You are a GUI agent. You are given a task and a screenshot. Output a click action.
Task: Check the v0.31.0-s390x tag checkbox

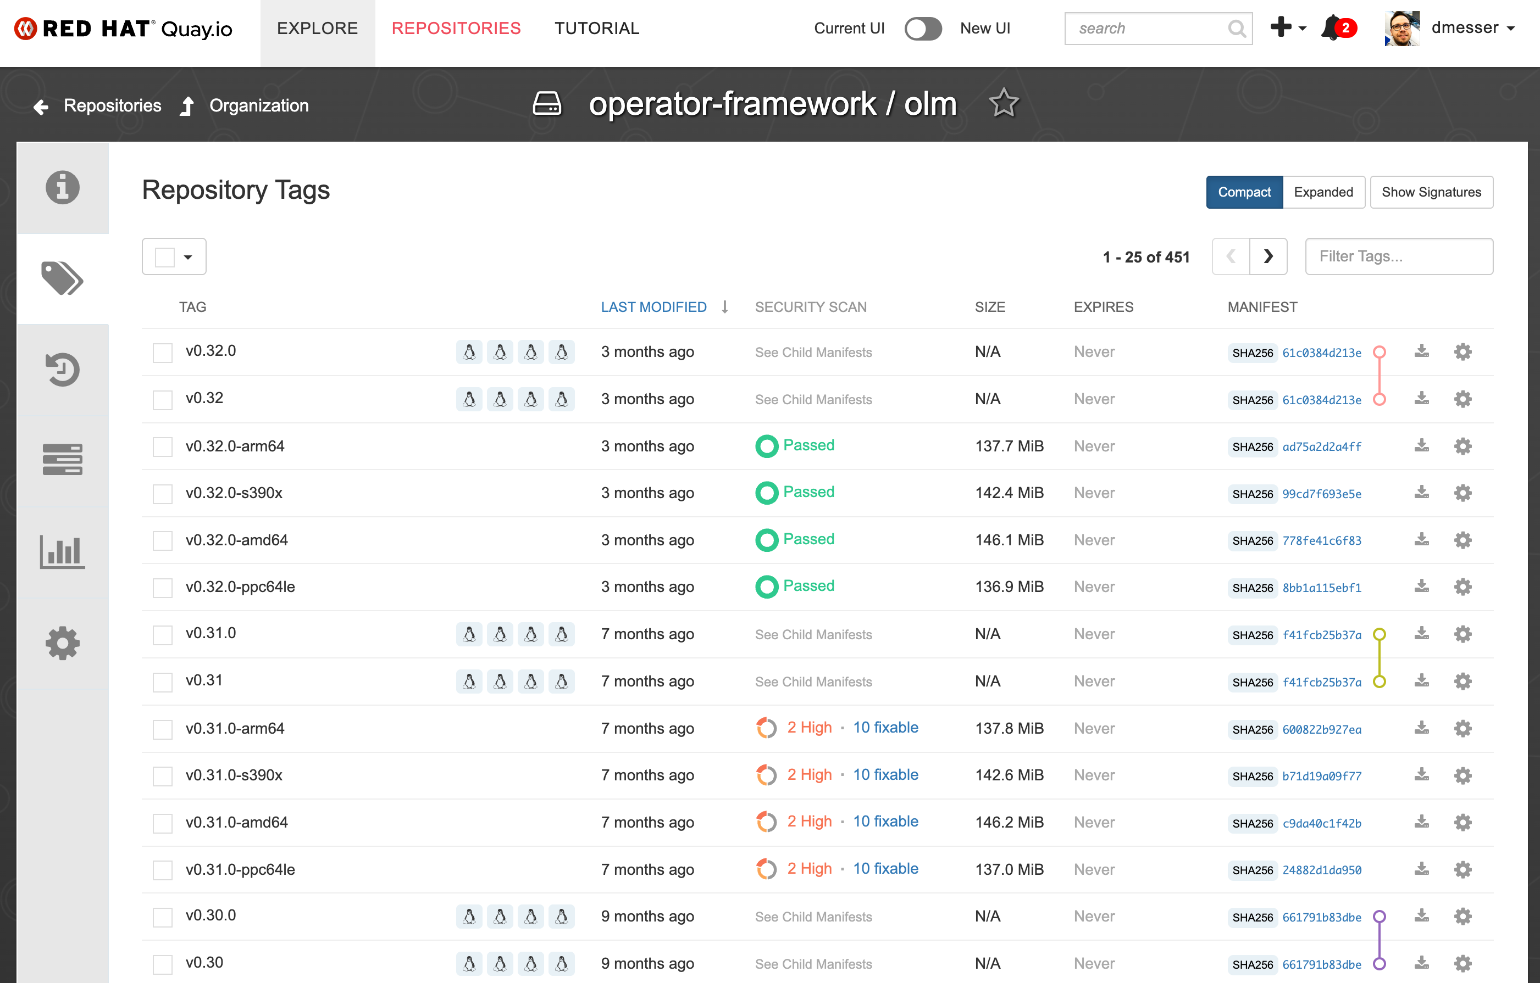click(x=163, y=776)
